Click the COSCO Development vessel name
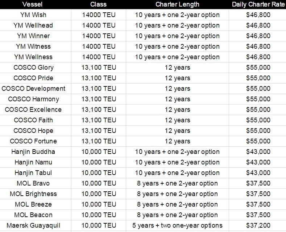This screenshot has width=286, height=232. tap(33, 89)
